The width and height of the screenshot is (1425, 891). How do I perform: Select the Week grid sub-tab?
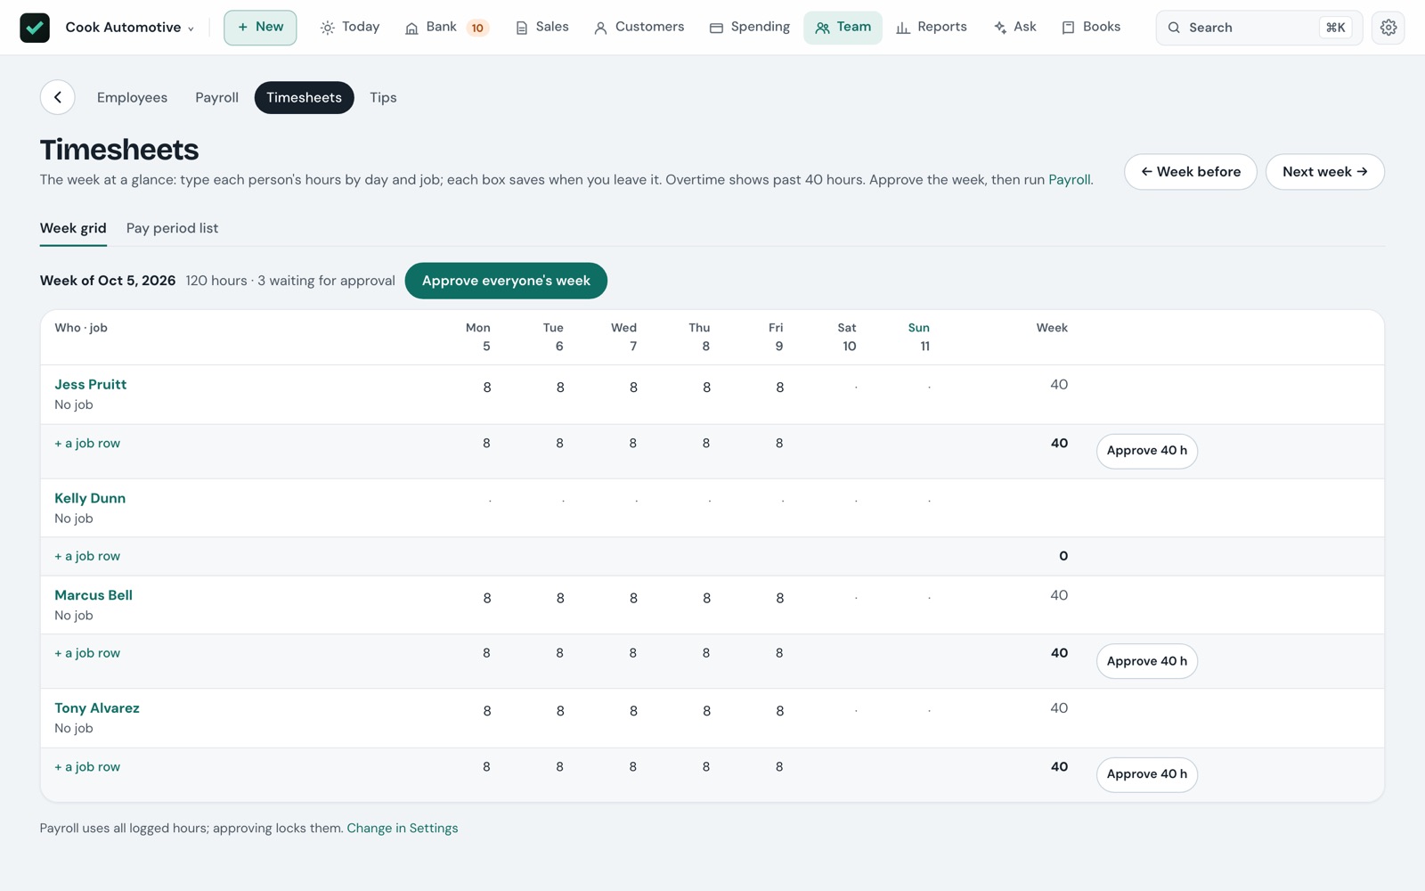[73, 229]
